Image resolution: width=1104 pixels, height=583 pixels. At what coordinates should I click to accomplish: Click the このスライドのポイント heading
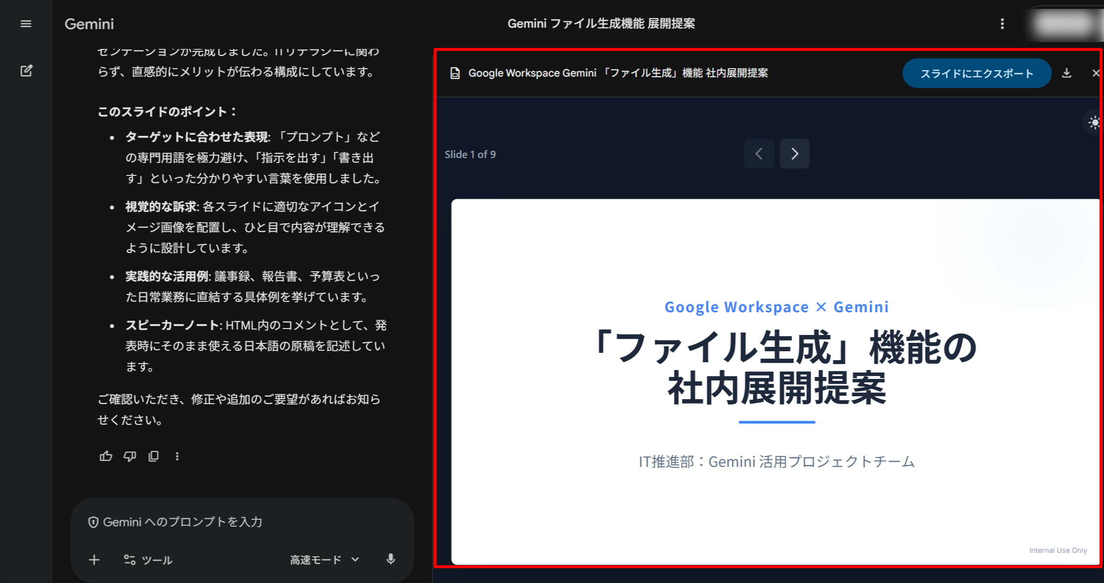[168, 112]
